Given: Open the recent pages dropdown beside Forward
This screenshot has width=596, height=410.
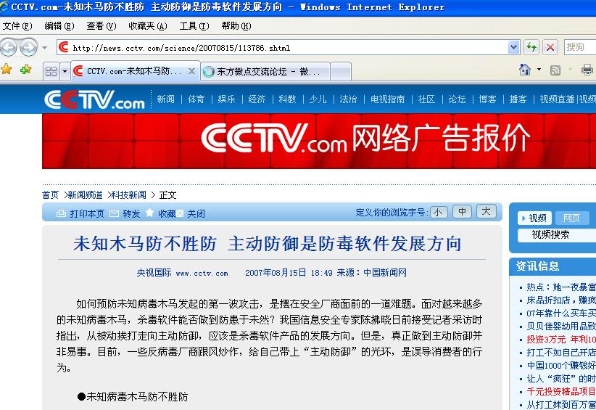Looking at the screenshot, I should click(x=45, y=48).
